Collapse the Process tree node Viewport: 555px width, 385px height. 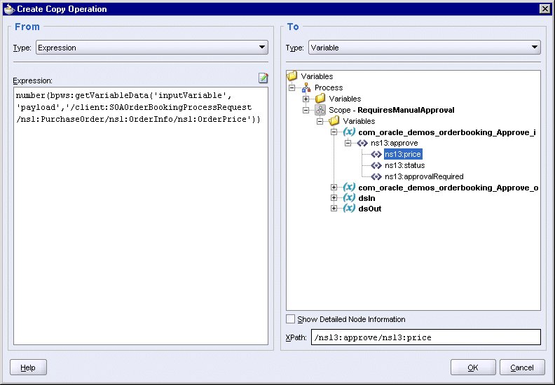click(x=292, y=87)
